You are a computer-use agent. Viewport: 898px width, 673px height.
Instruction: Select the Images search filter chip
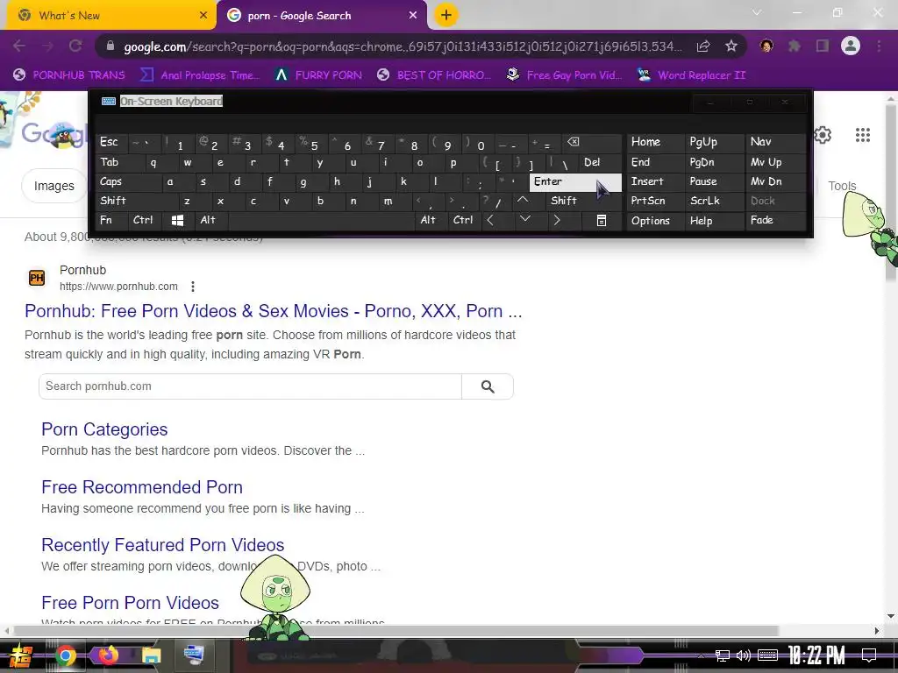53,186
